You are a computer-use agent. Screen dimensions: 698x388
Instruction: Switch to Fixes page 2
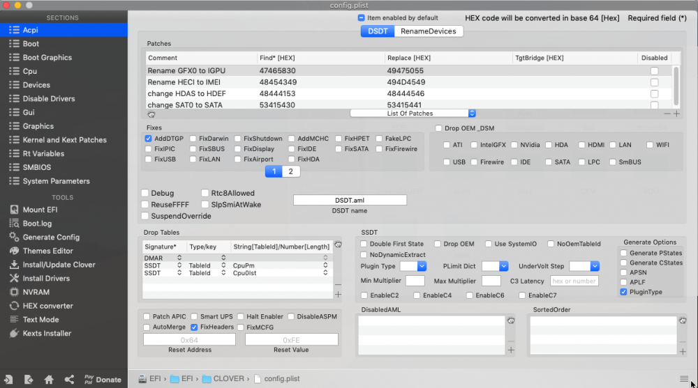[x=290, y=171]
